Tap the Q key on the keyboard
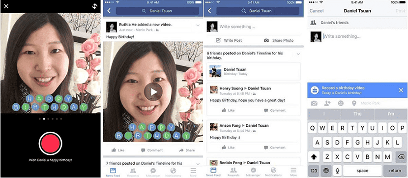Image resolution: width=408 pixels, height=178 pixels. pyautogui.click(x=313, y=128)
